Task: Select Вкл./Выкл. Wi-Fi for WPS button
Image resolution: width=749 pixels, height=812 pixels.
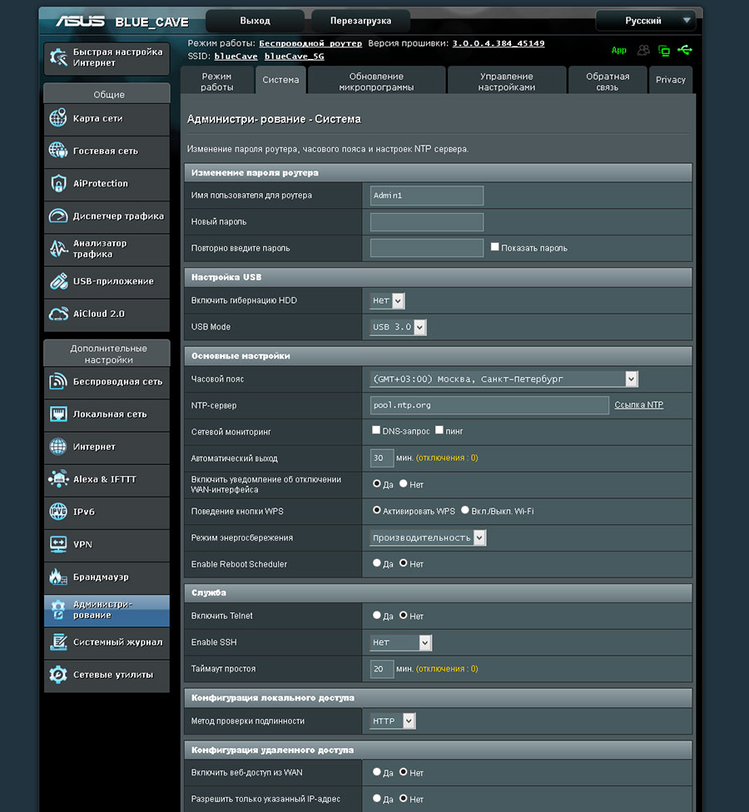Action: tap(465, 510)
